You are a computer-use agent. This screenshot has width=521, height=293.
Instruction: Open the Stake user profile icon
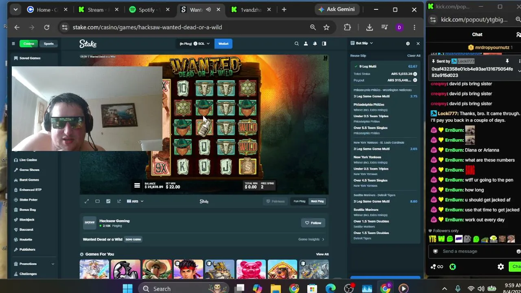coord(306,44)
